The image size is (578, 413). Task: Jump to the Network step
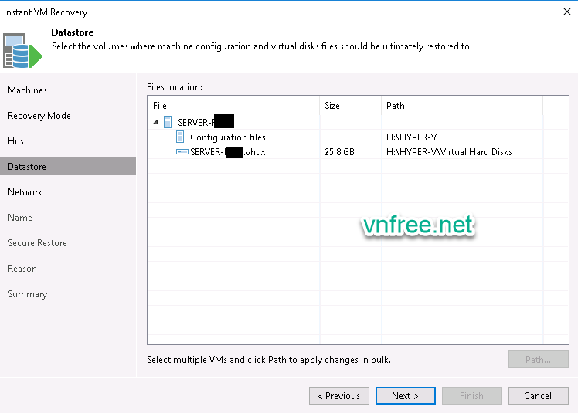(x=25, y=192)
